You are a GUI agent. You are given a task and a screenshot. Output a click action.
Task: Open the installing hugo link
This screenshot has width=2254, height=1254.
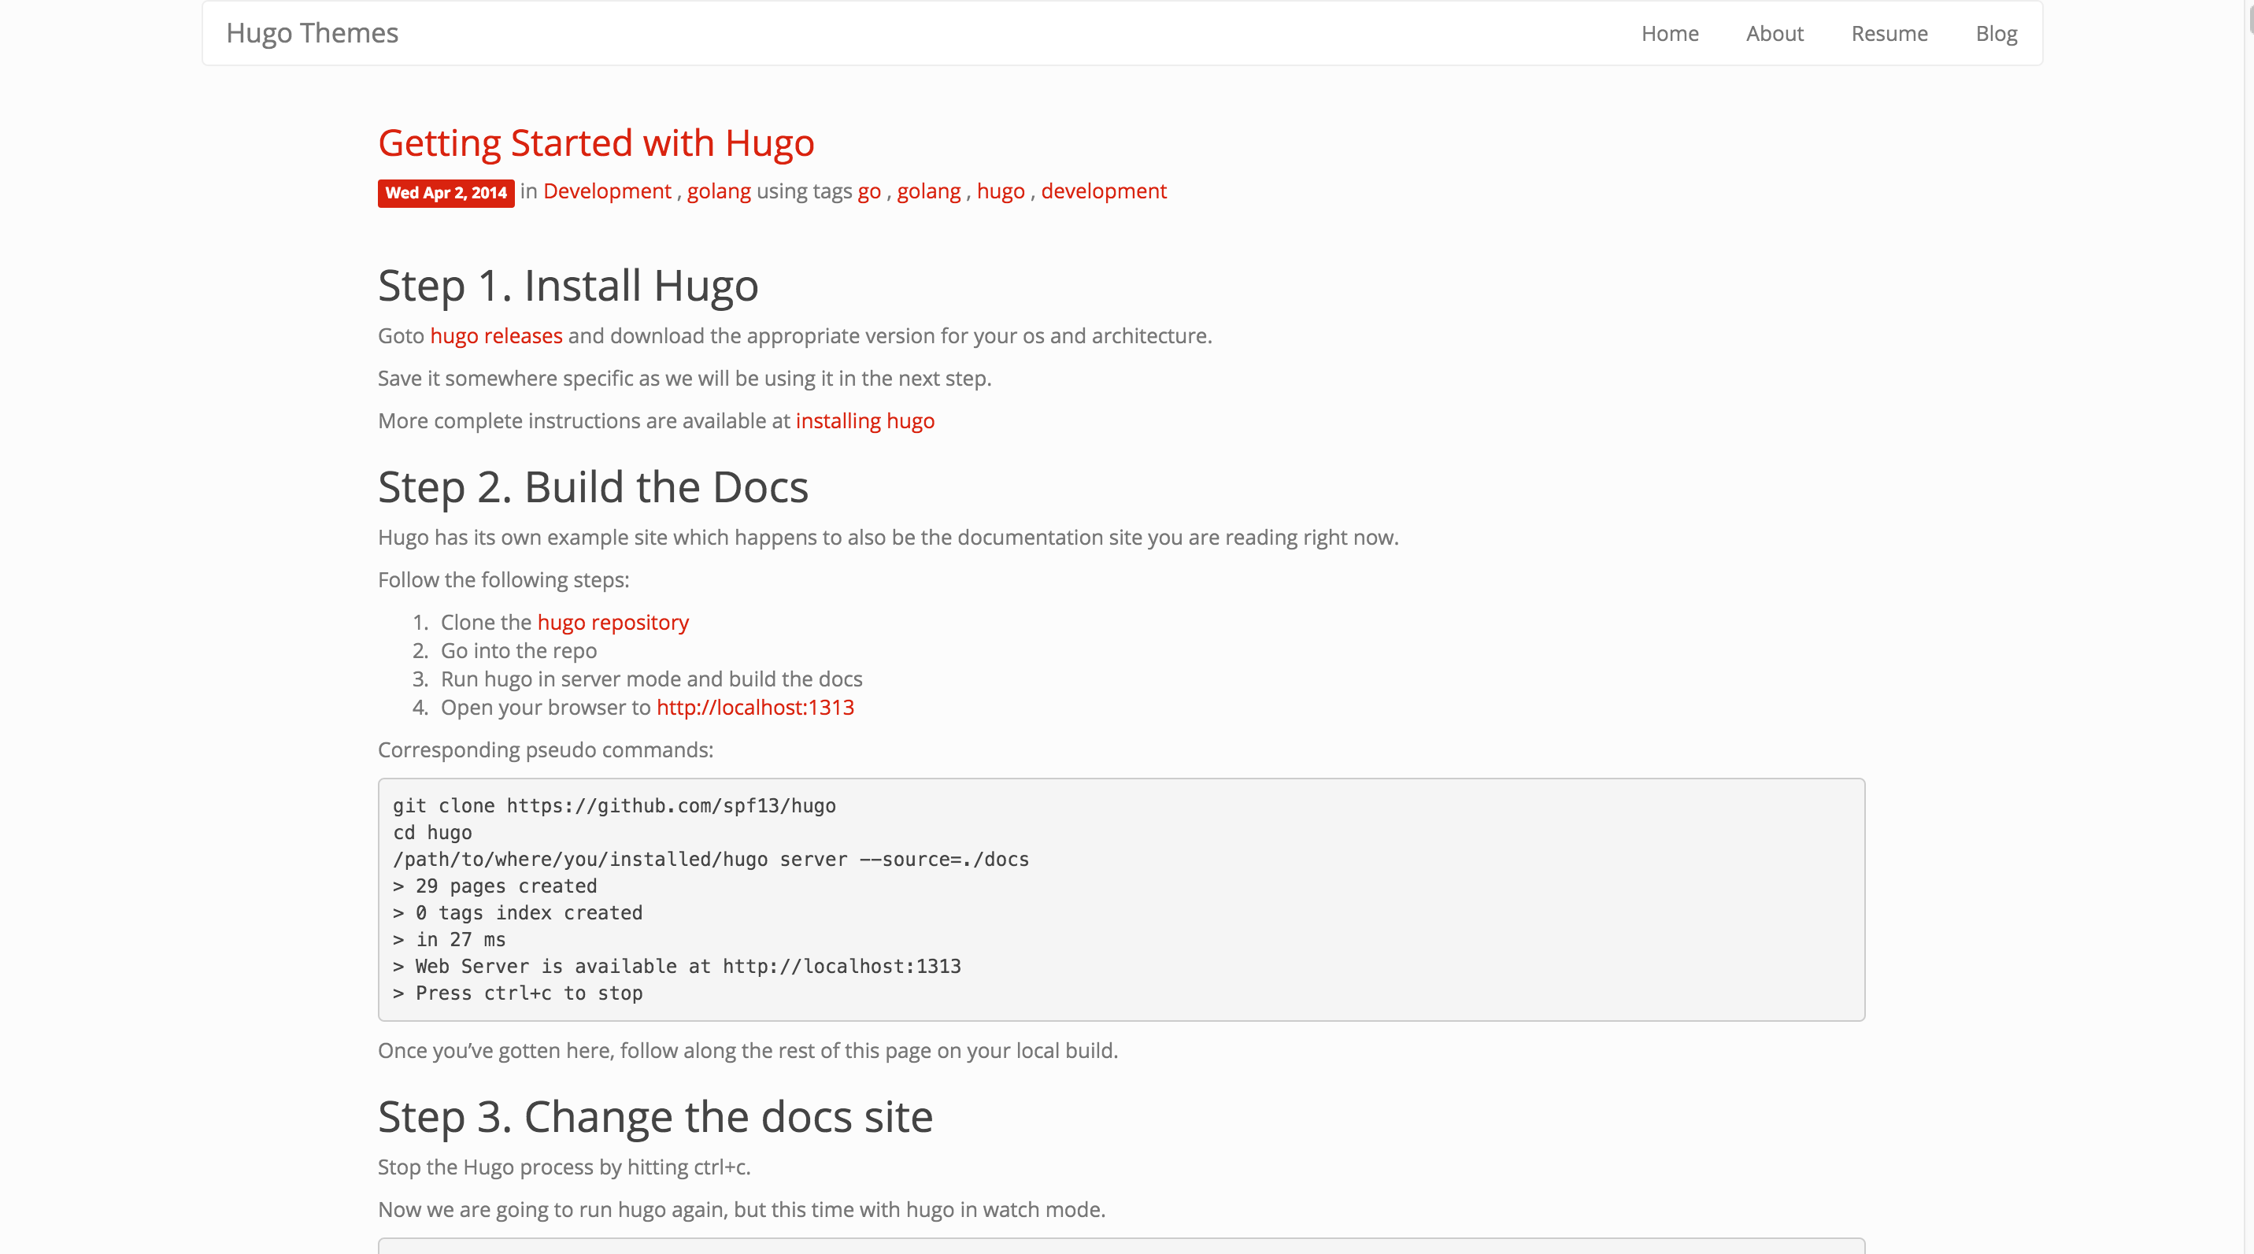pyautogui.click(x=864, y=420)
